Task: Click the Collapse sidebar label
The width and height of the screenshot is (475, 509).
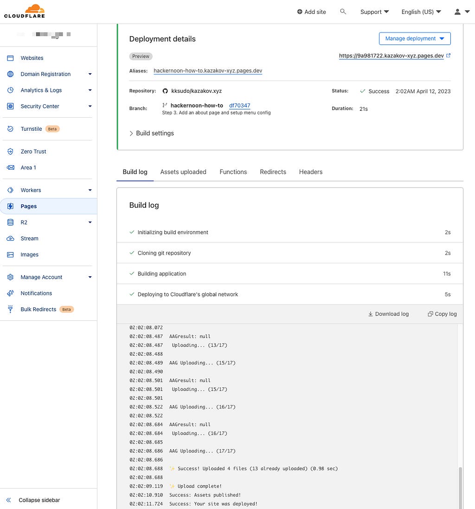Action: [x=39, y=500]
